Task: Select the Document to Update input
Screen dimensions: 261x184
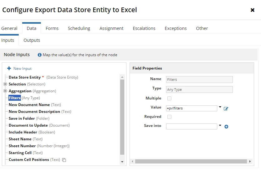Action: point(39,125)
